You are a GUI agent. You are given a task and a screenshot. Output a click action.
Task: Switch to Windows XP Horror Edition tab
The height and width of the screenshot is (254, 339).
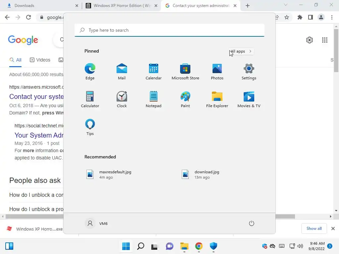tap(122, 6)
